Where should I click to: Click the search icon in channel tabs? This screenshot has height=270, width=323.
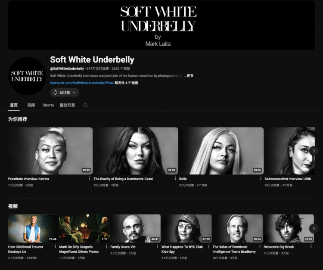click(85, 105)
